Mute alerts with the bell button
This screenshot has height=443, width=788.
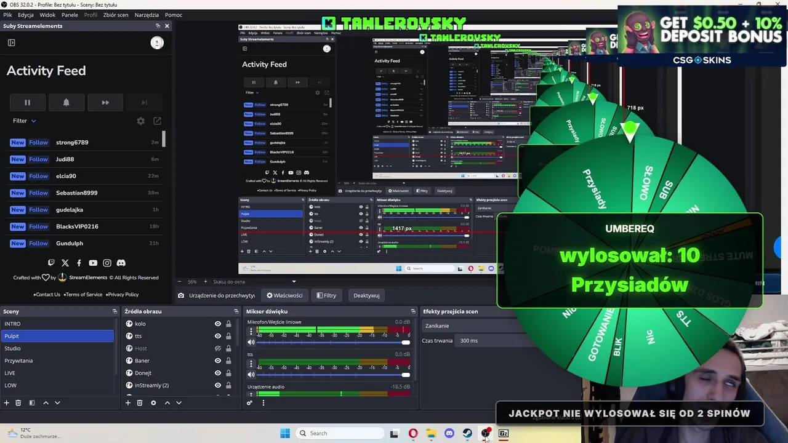pos(66,103)
